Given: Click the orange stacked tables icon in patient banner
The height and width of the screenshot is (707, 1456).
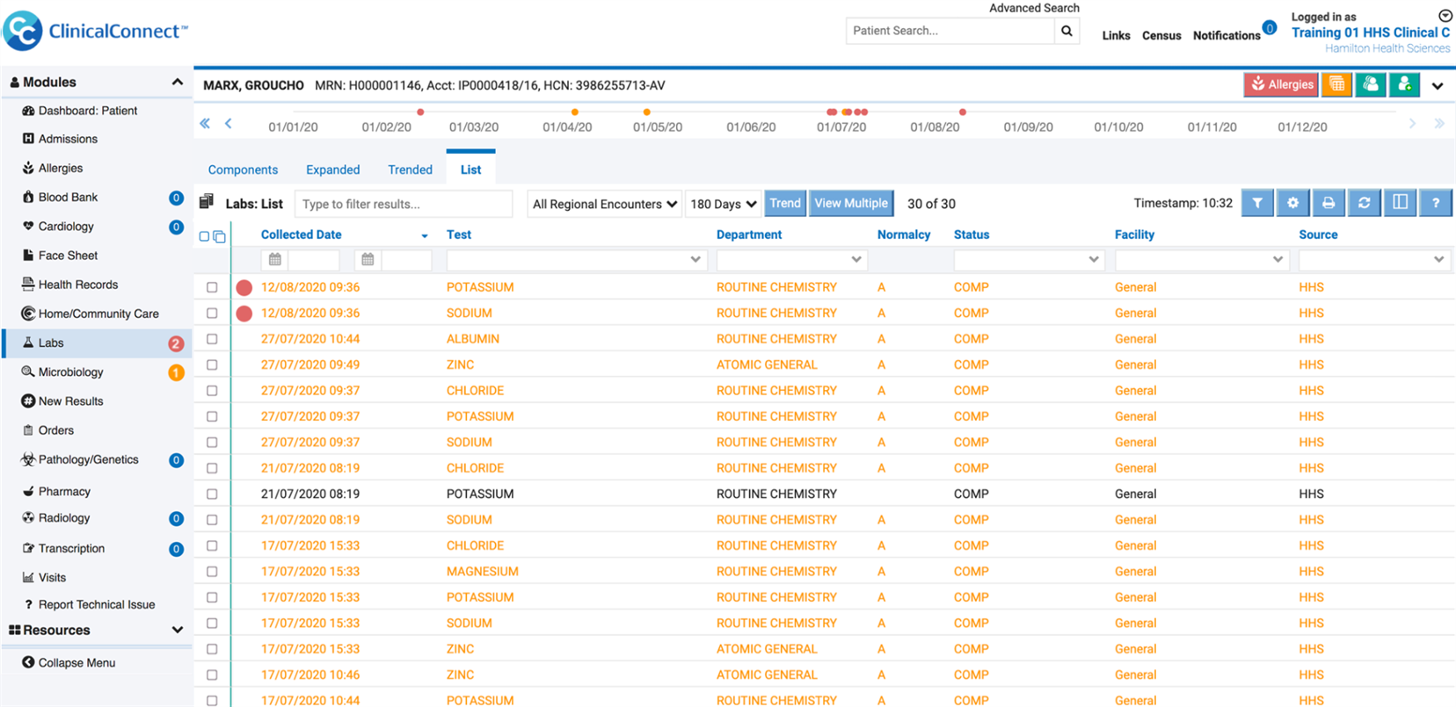Looking at the screenshot, I should (x=1336, y=84).
